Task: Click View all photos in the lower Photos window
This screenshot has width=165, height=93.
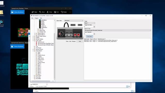Action: [17, 47]
